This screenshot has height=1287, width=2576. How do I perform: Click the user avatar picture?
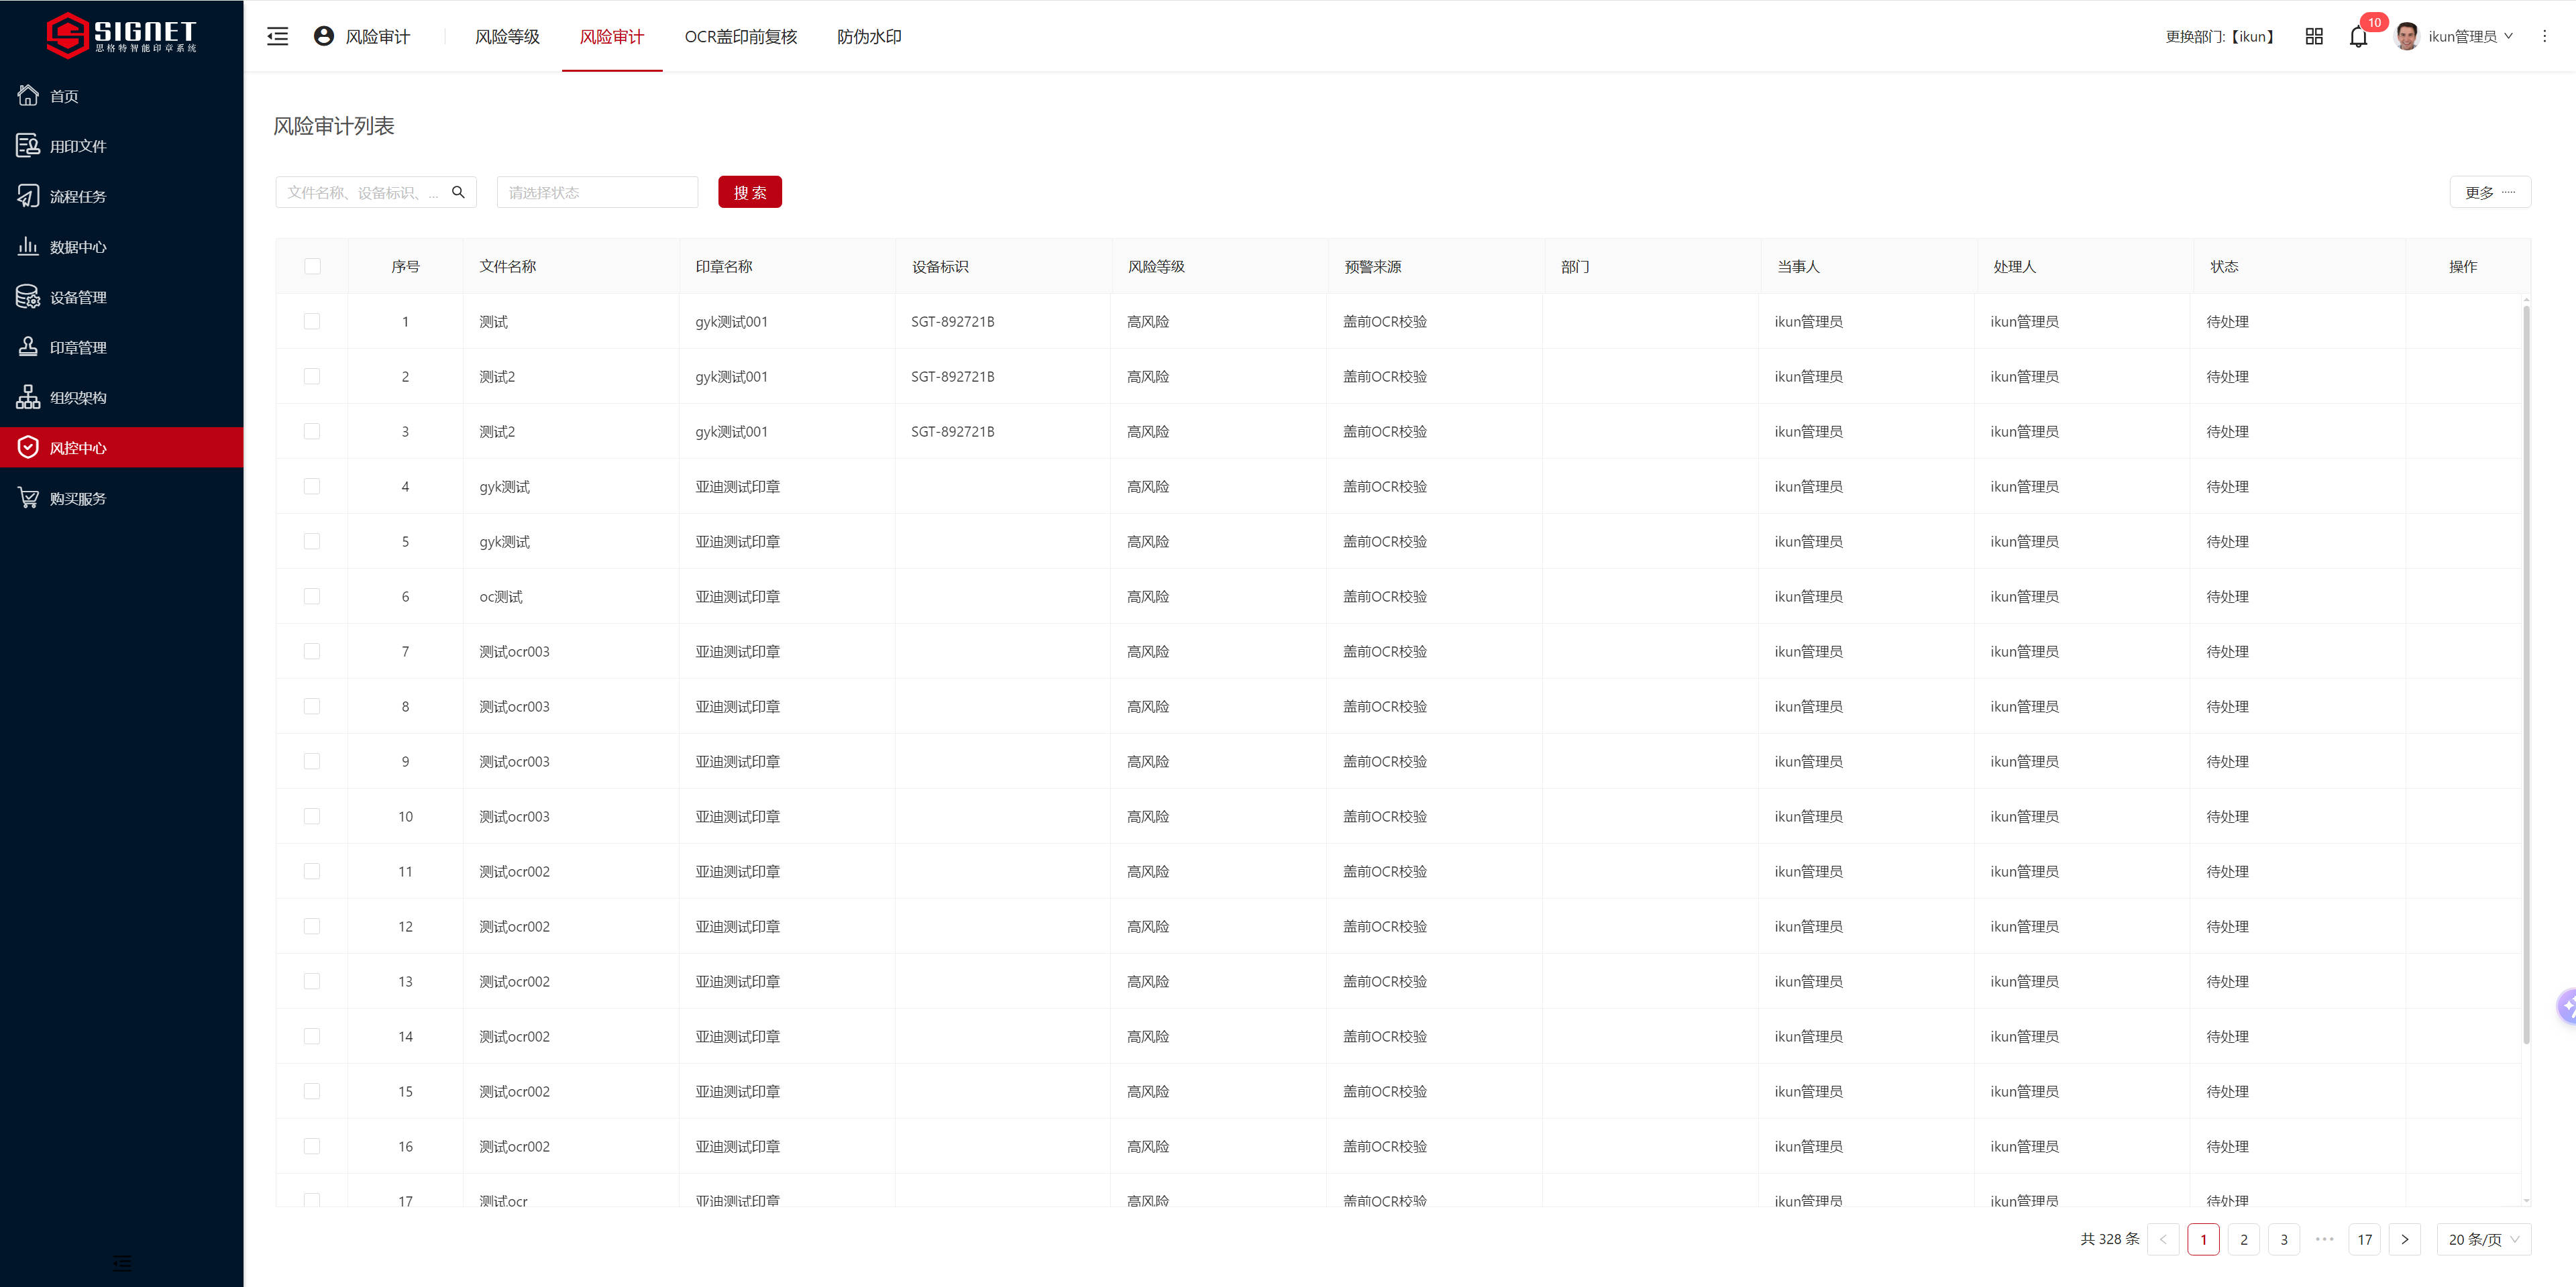pos(2406,37)
